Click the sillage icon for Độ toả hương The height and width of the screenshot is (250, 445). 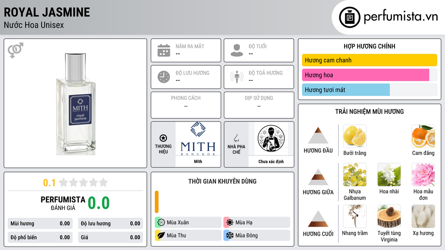237,77
